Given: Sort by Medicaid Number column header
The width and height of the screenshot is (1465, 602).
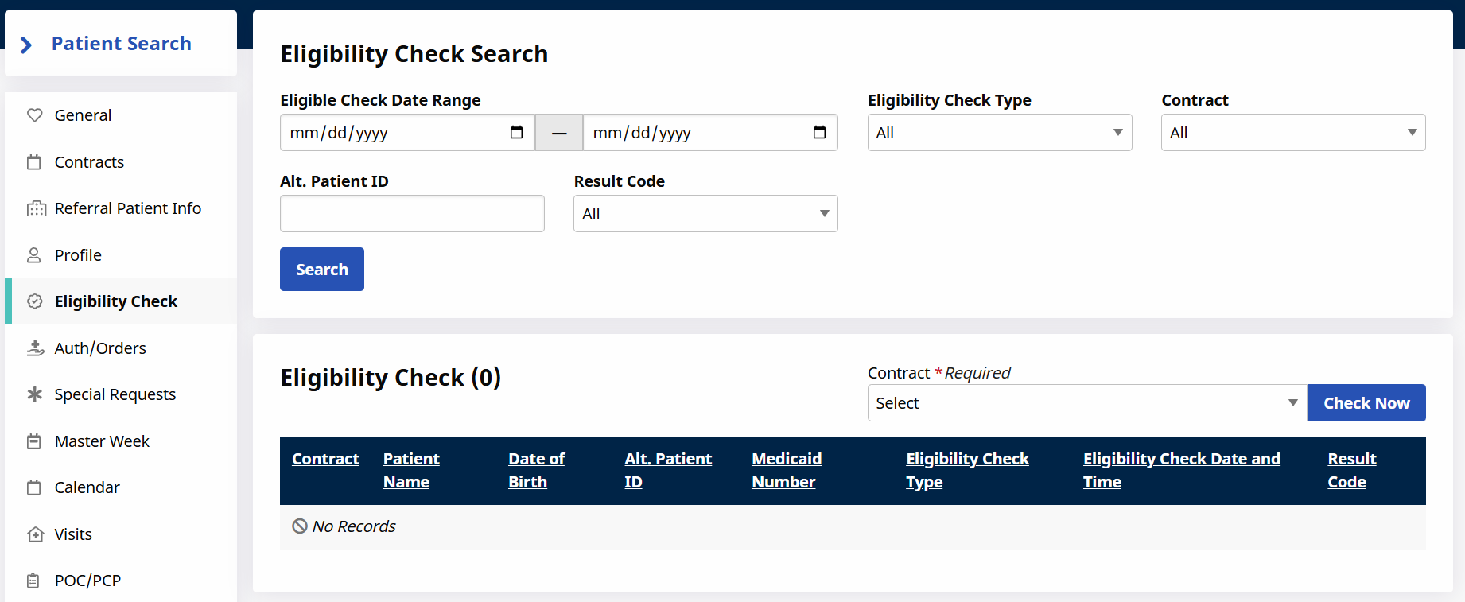Looking at the screenshot, I should [x=786, y=470].
